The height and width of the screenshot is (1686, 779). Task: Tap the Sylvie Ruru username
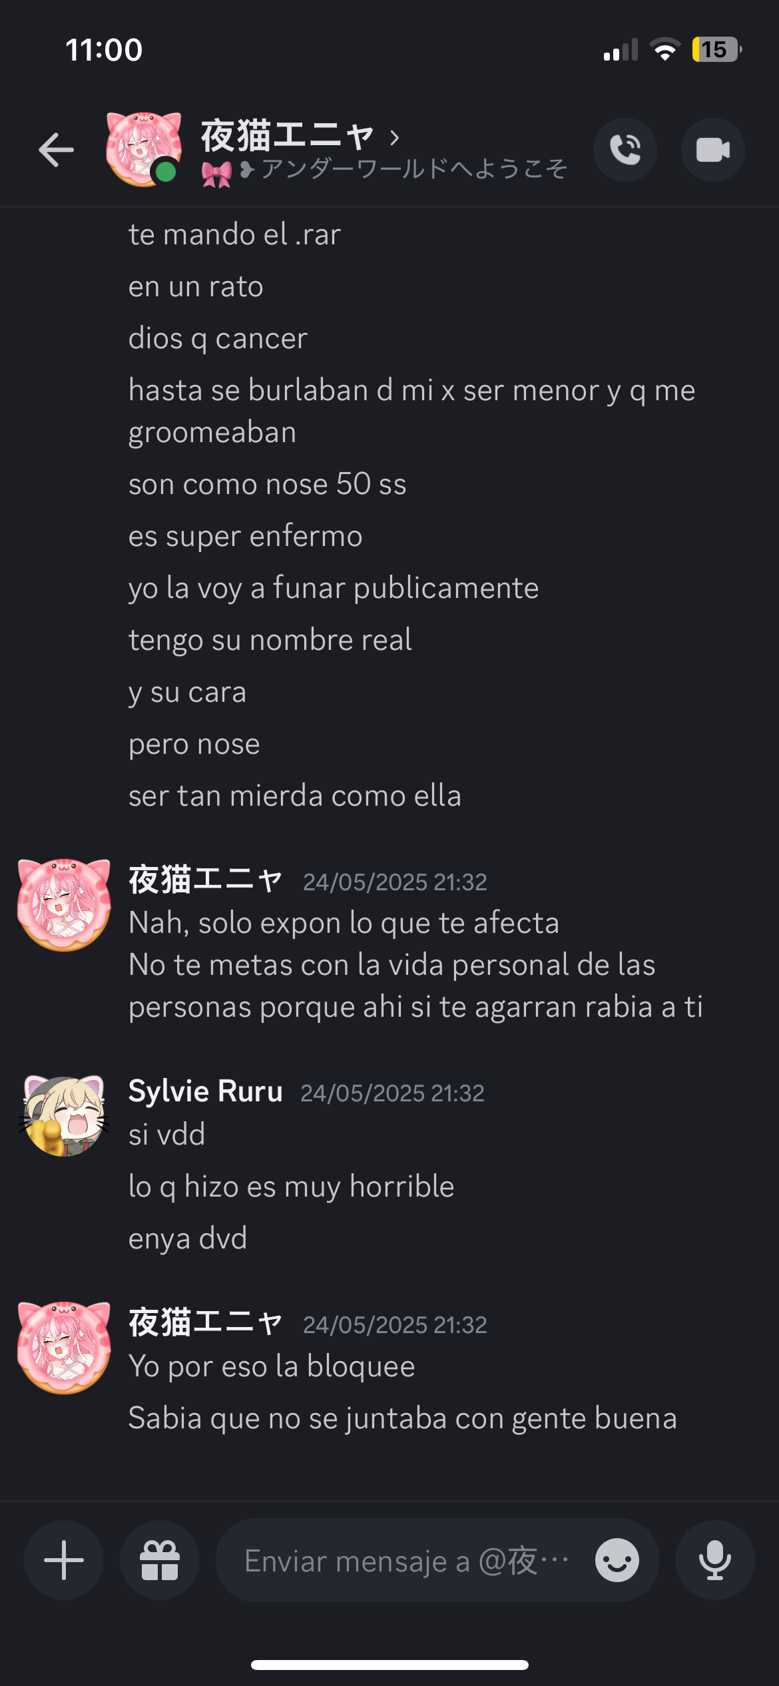[206, 1091]
